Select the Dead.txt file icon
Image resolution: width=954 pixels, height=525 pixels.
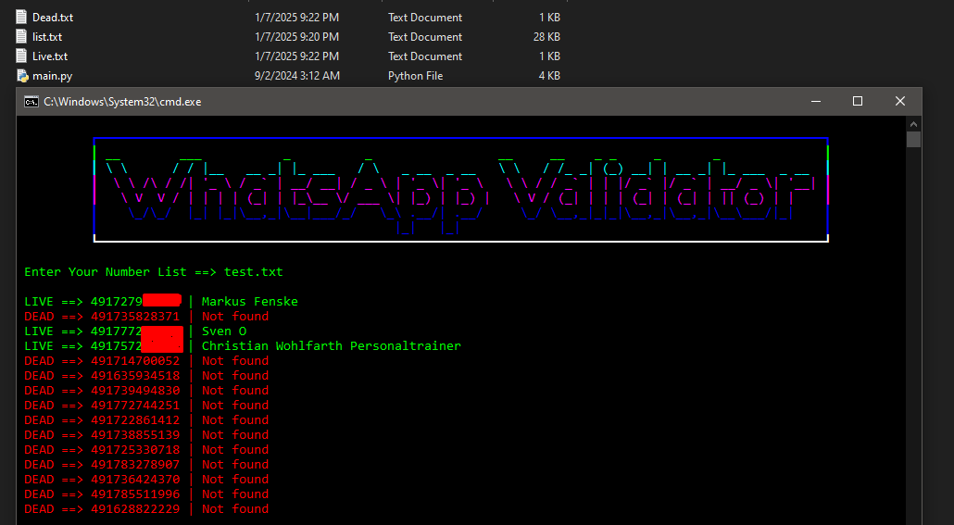22,17
